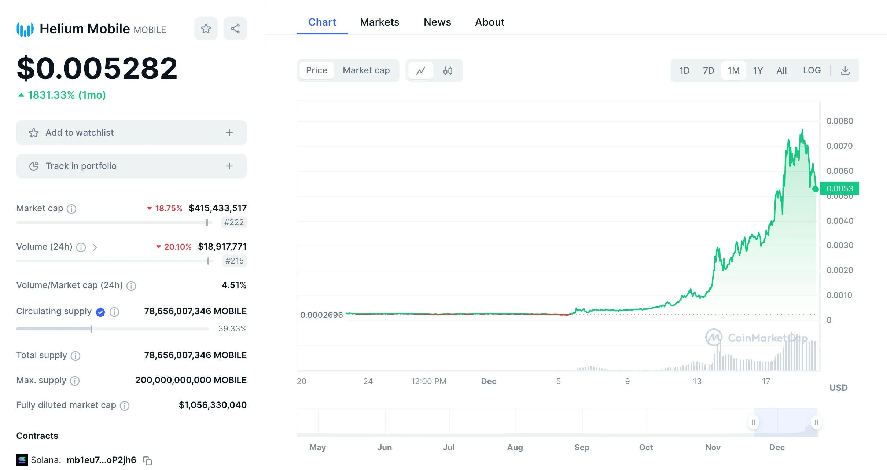887x470 pixels.
Task: Click the share icon button
Action: click(x=235, y=29)
